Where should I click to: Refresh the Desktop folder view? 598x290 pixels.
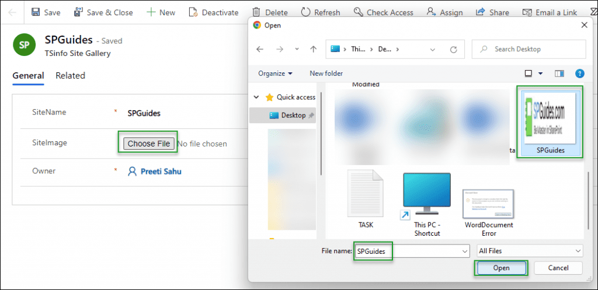[453, 49]
